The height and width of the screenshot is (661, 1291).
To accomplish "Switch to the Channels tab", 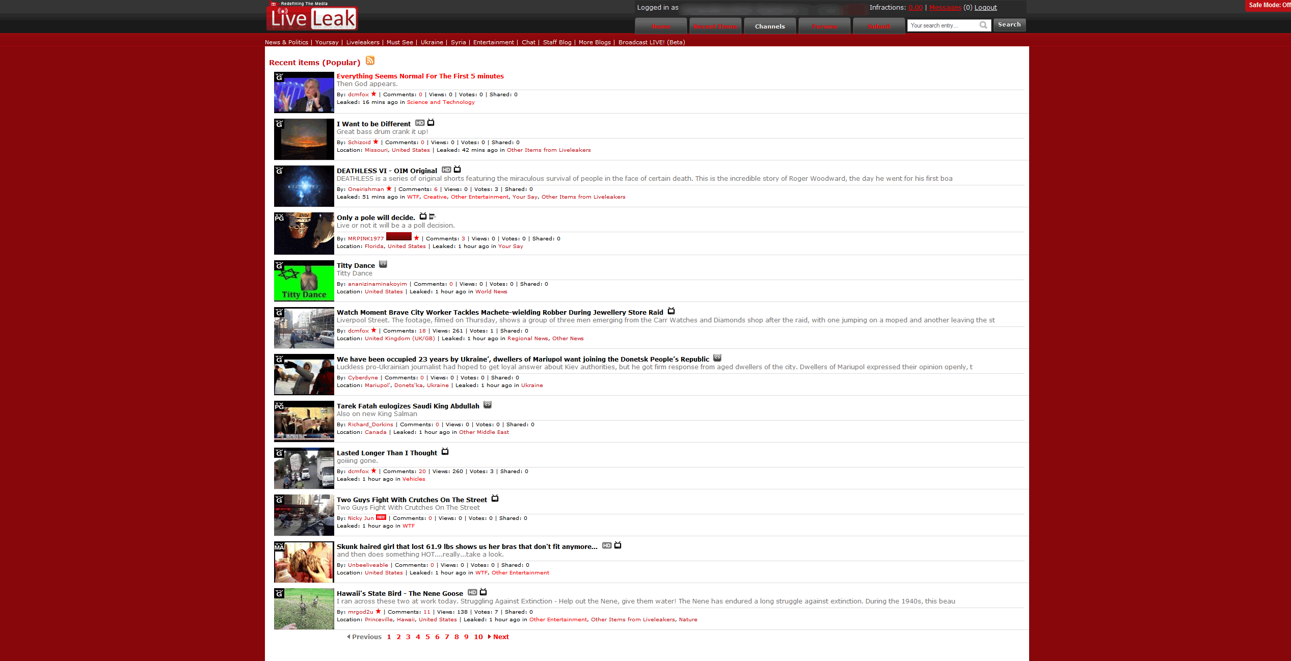I will point(770,26).
